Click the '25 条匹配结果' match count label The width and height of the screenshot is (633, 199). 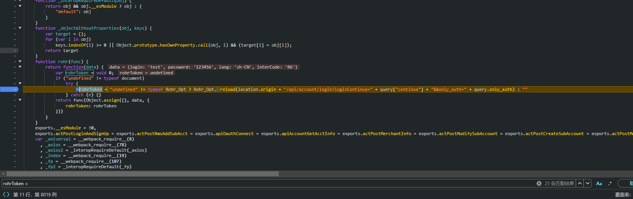tap(559, 184)
